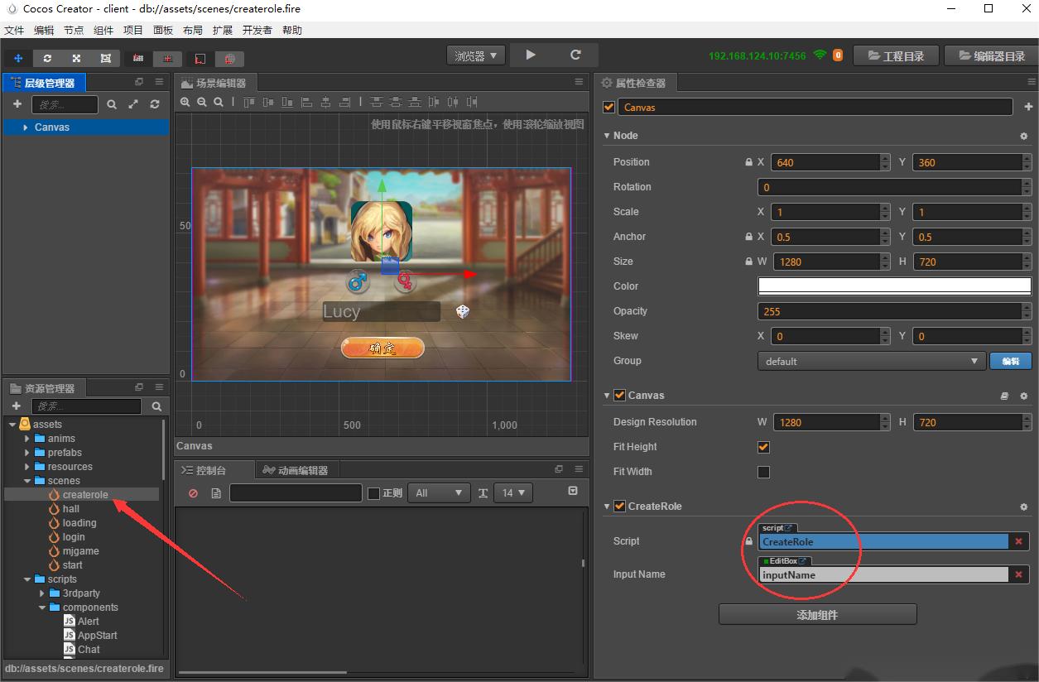Click the 确定 confirm button in scene
1039x682 pixels.
tap(382, 348)
